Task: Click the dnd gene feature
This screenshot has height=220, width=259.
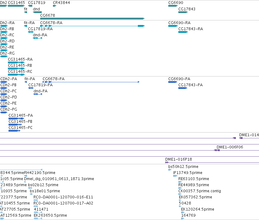Action: (x=37, y=12)
